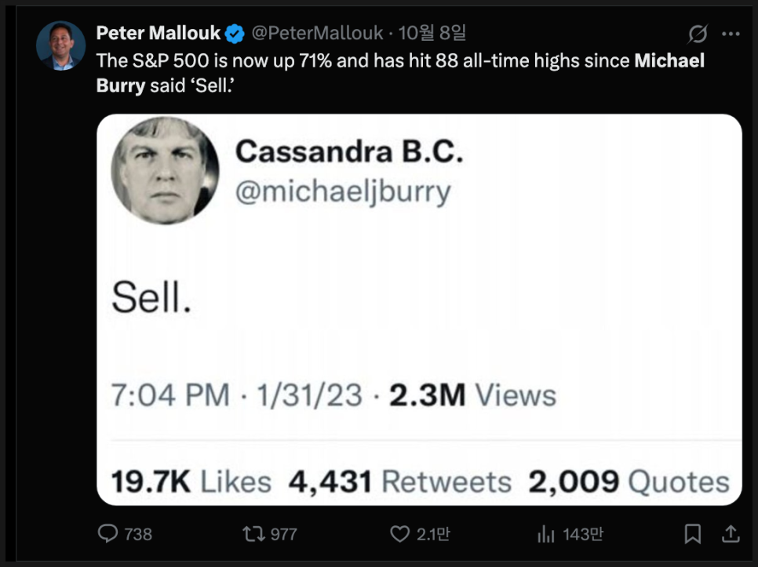Click the 738 replies count

click(x=138, y=534)
